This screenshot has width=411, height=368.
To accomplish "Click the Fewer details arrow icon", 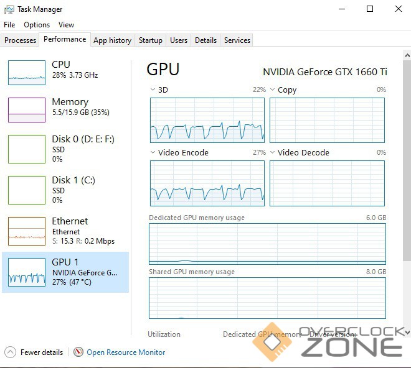I will coord(9,352).
